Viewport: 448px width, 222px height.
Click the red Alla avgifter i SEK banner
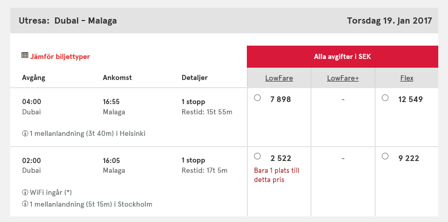click(342, 56)
